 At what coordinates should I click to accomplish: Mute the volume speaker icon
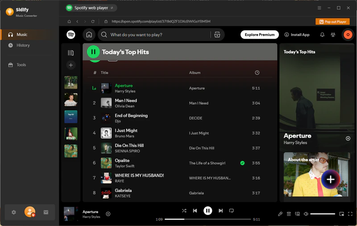tap(306, 214)
